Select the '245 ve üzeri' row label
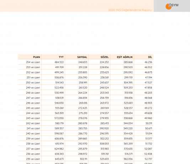190x164 pixels. pyautogui.click(x=33, y=108)
